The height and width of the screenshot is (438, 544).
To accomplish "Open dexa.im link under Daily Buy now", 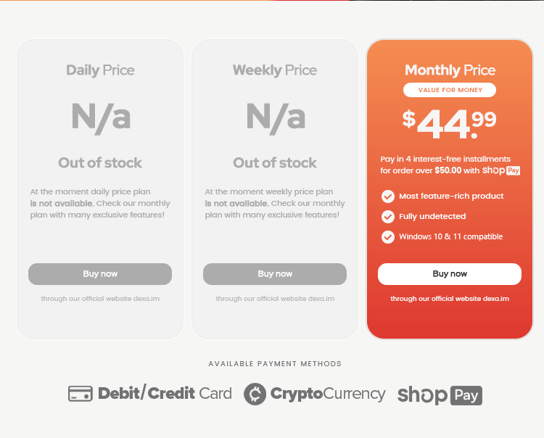I will pos(100,299).
